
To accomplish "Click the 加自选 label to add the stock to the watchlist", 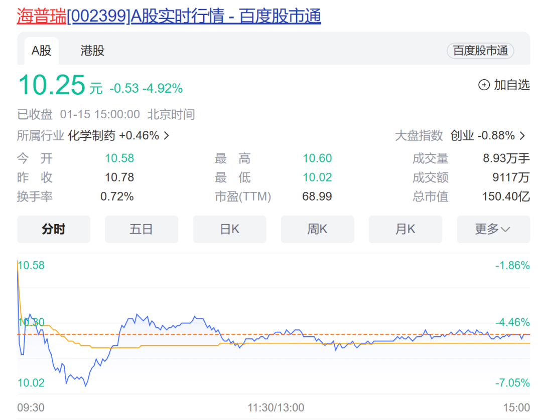I will (x=511, y=85).
